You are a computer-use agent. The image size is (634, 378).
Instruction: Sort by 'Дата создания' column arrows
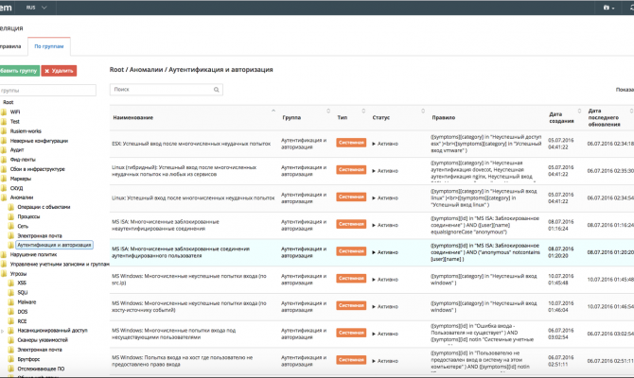pos(579,112)
